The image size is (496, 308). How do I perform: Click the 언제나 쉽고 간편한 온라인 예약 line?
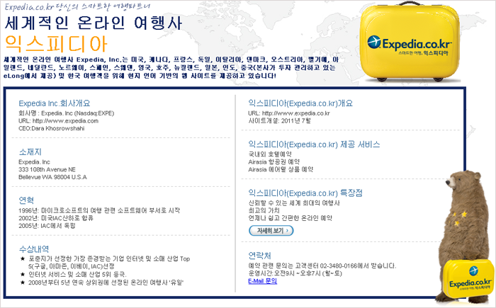(x=291, y=218)
